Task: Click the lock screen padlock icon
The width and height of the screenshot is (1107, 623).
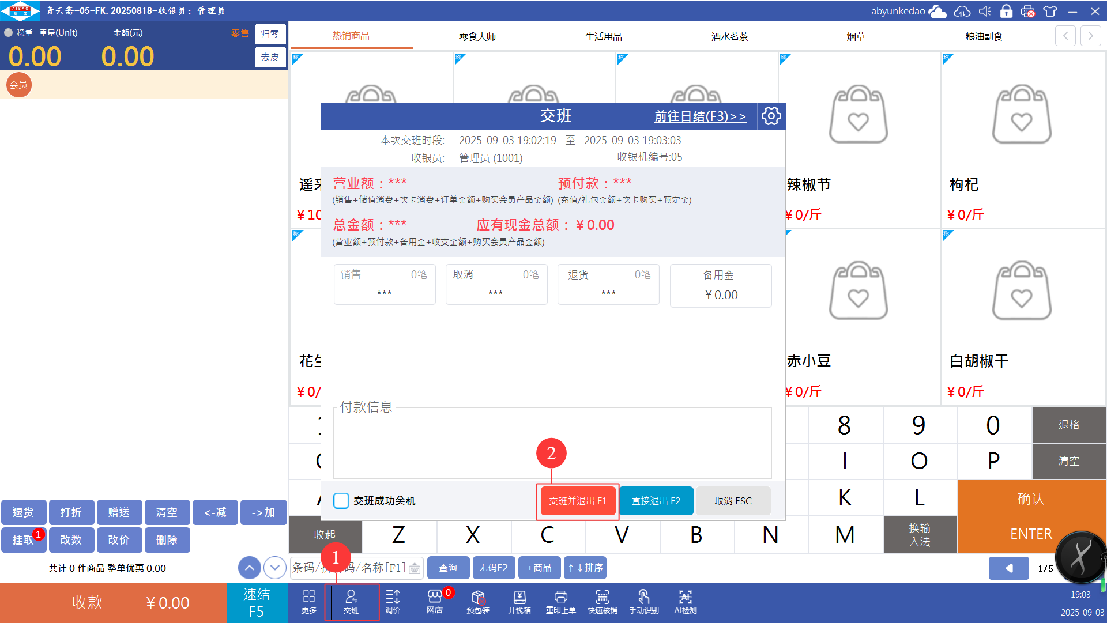Action: (x=1006, y=11)
